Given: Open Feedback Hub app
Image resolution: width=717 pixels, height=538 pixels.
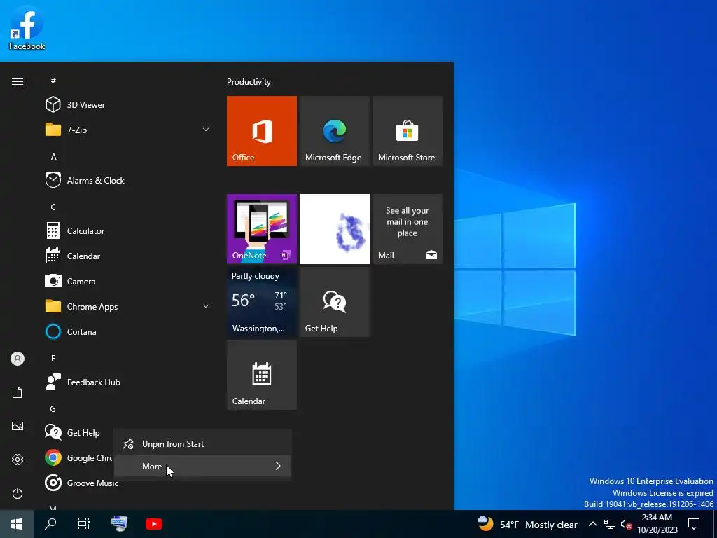Looking at the screenshot, I should pos(127,382).
